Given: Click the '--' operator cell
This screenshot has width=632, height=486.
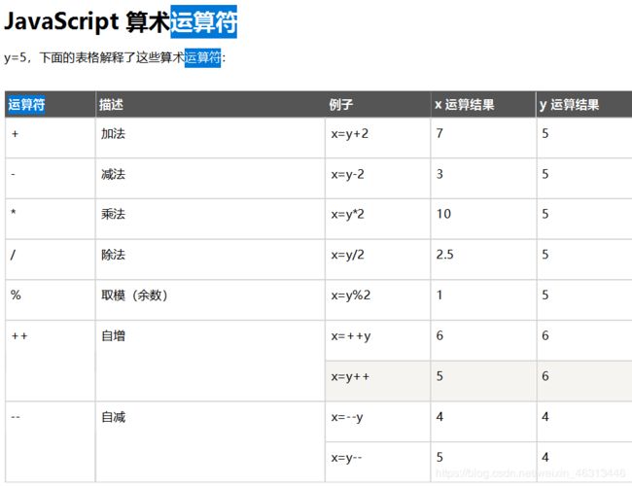Looking at the screenshot, I should tap(51, 442).
